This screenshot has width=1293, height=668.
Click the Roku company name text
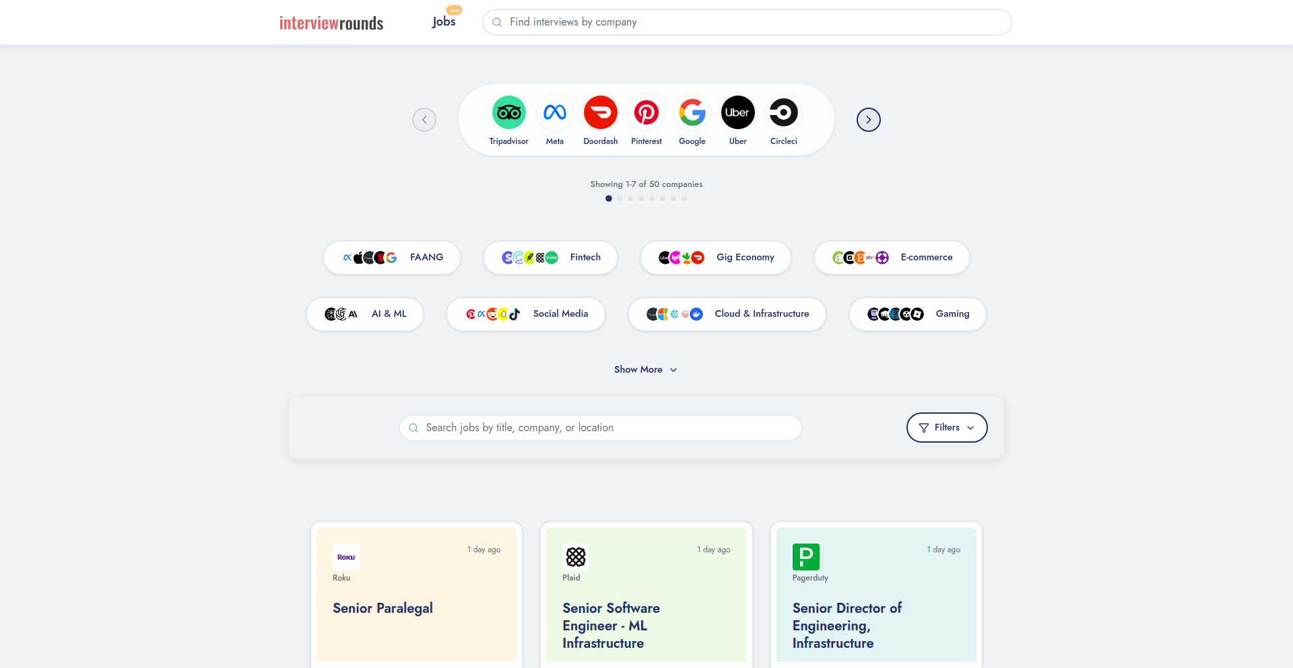click(x=341, y=578)
